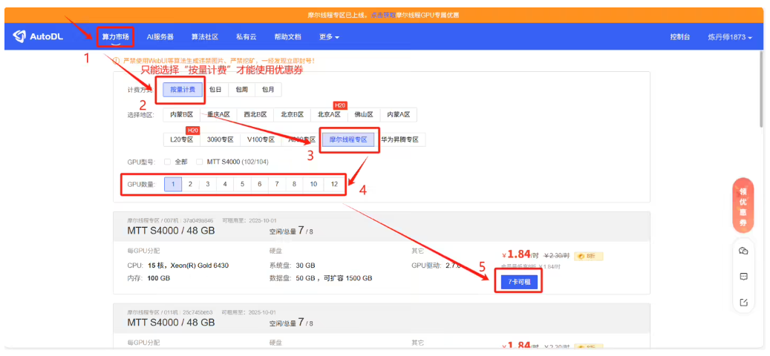The width and height of the screenshot is (770, 356).
Task: Set GPU count to 5
Action: (x=242, y=185)
